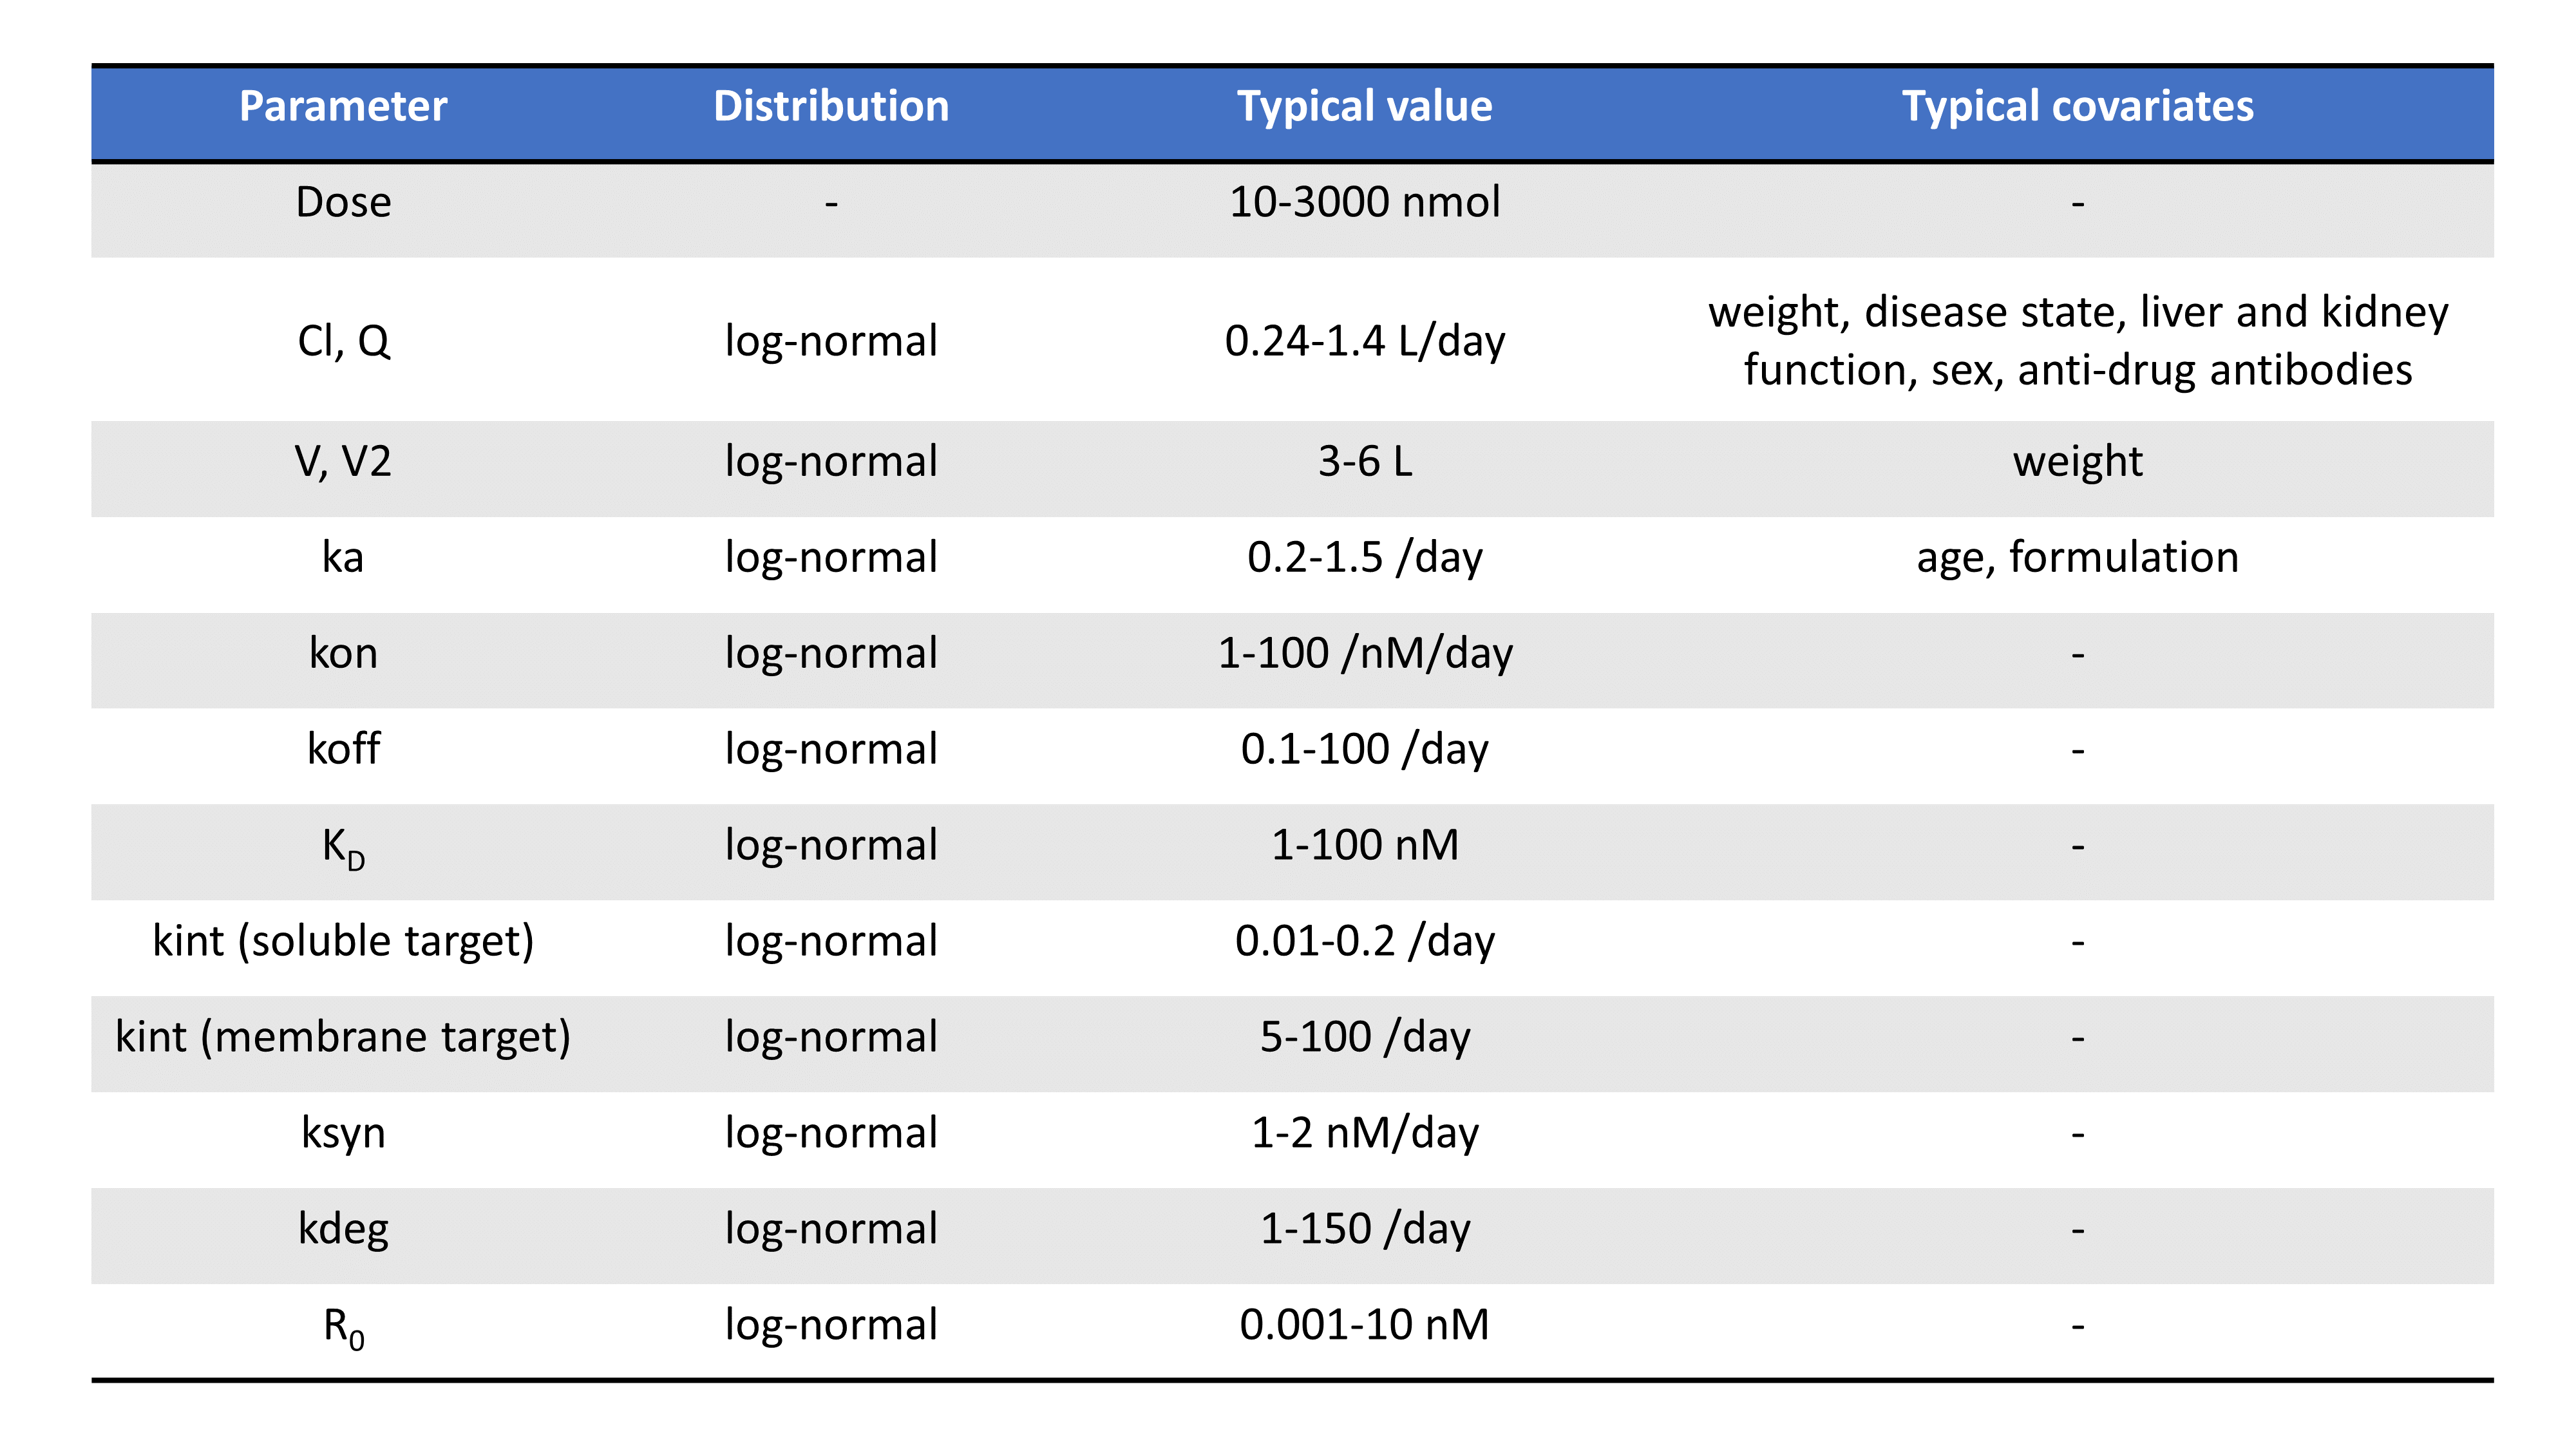Select the 3-6 L typical value

click(x=1364, y=461)
